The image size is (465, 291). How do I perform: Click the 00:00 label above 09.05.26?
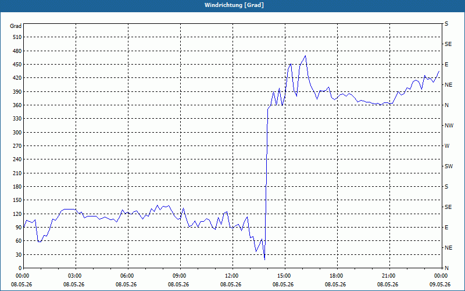(442, 276)
